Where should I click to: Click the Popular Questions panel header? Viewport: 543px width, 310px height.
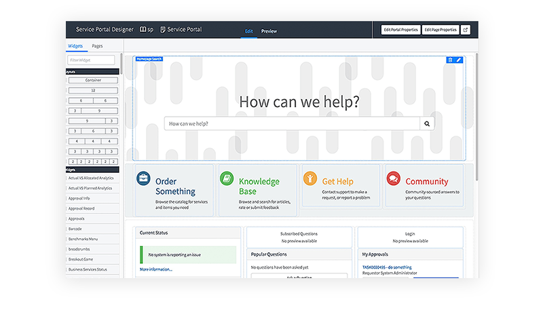tap(299, 254)
